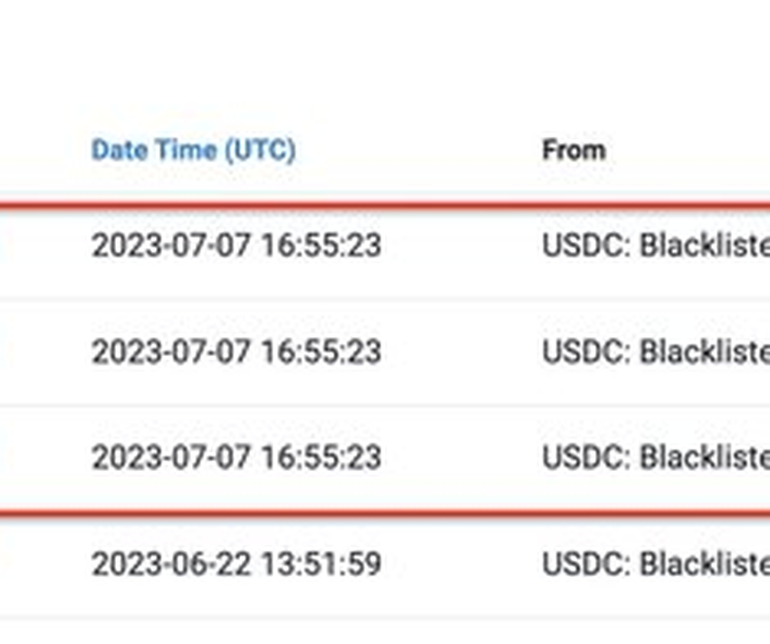This screenshot has width=770, height=644.
Task: Click the 2023-06-22 date text
Action: pos(170,563)
